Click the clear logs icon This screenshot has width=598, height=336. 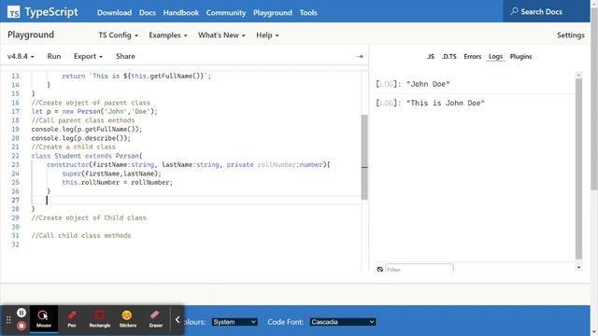(x=380, y=270)
